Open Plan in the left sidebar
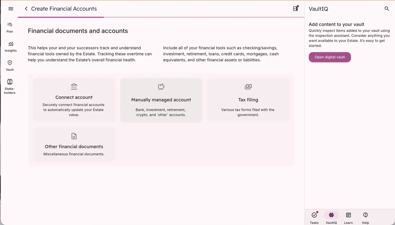 click(x=10, y=27)
